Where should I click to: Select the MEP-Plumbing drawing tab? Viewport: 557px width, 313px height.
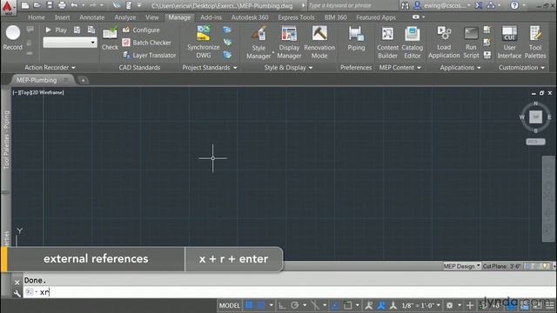point(37,80)
